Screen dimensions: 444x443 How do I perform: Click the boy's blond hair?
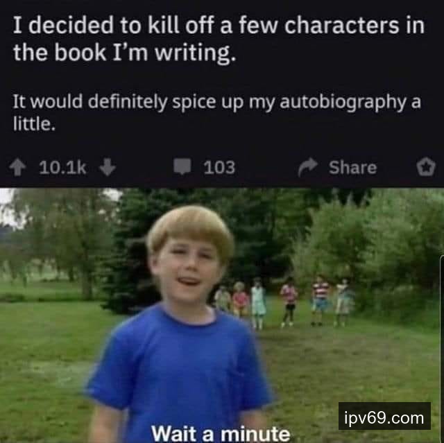tap(189, 229)
